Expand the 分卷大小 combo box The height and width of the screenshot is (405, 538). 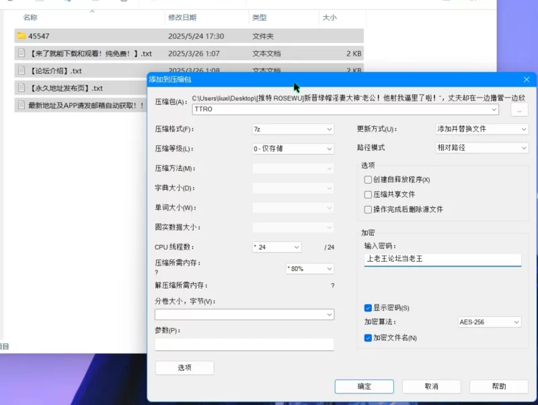tap(244, 314)
